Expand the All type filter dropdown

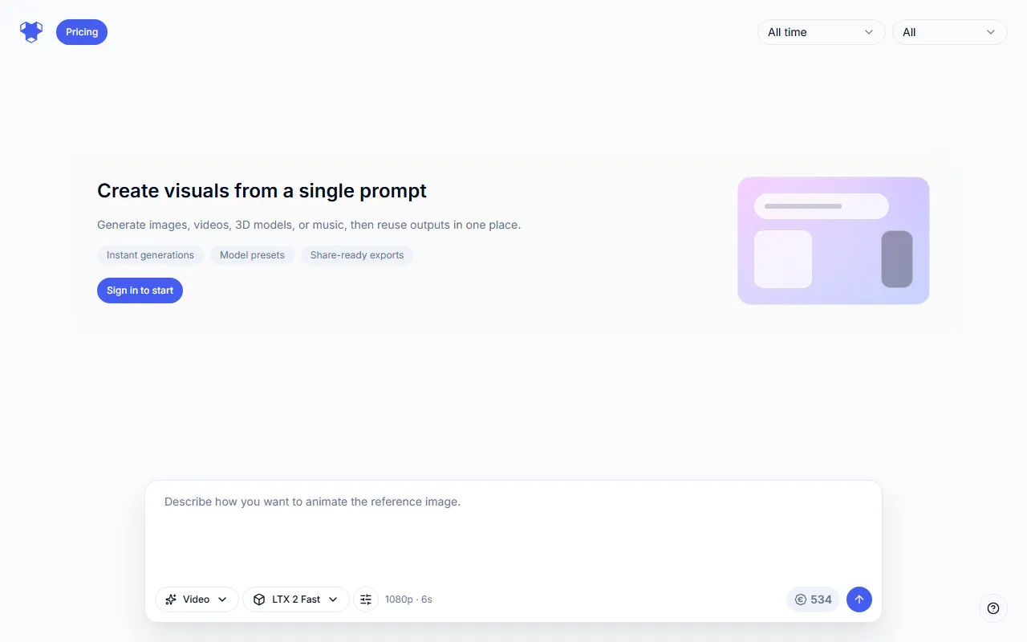pos(949,32)
